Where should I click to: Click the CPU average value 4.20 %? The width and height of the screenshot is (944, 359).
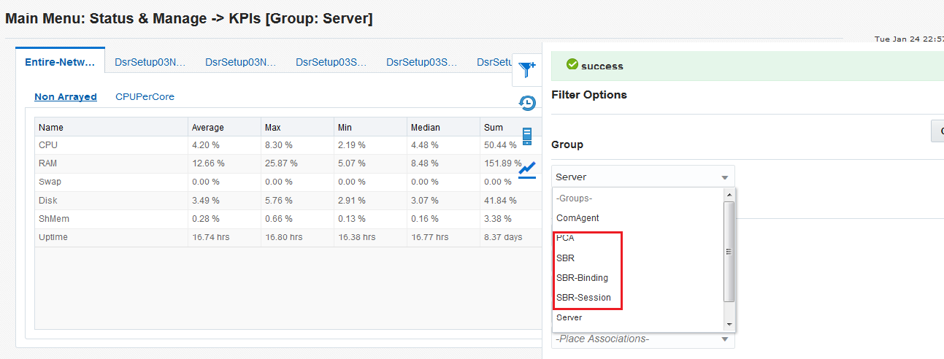(206, 145)
